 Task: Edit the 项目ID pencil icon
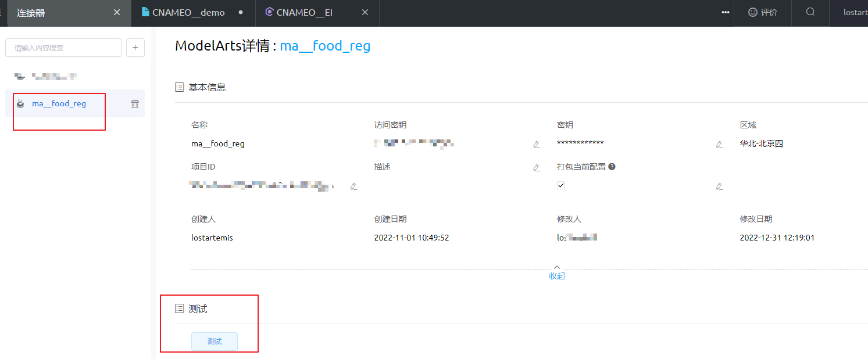click(x=353, y=186)
